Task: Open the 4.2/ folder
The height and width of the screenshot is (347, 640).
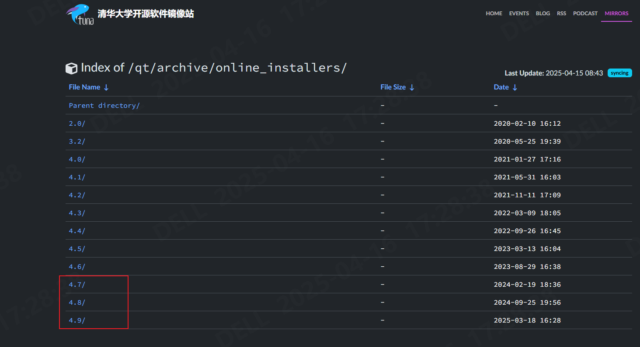Action: (x=77, y=195)
